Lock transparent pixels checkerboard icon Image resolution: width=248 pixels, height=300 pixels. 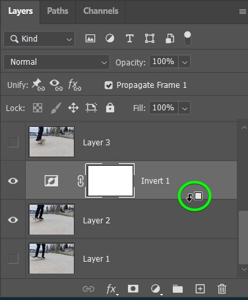pyautogui.click(x=38, y=108)
